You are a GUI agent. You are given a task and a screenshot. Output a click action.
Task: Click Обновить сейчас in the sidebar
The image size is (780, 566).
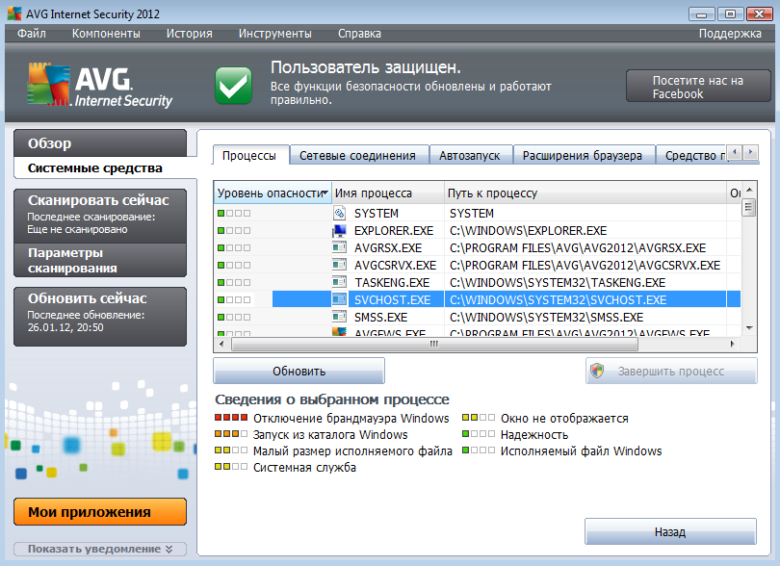tap(100, 317)
